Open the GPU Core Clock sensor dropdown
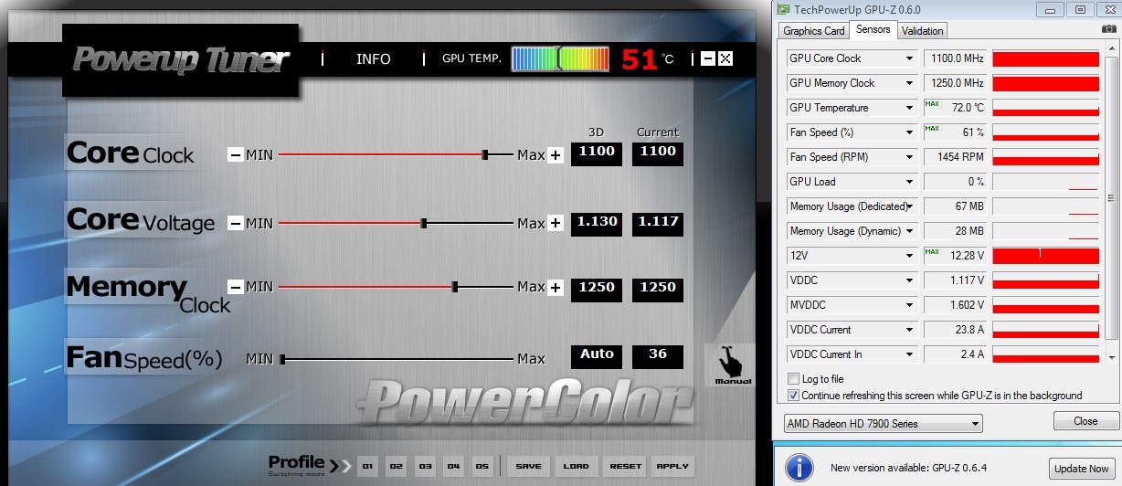The image size is (1122, 486). pyautogui.click(x=909, y=58)
